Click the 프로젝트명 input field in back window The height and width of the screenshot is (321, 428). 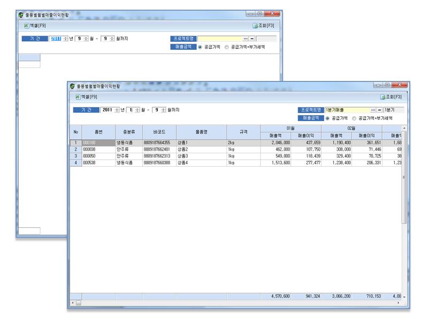[219, 39]
